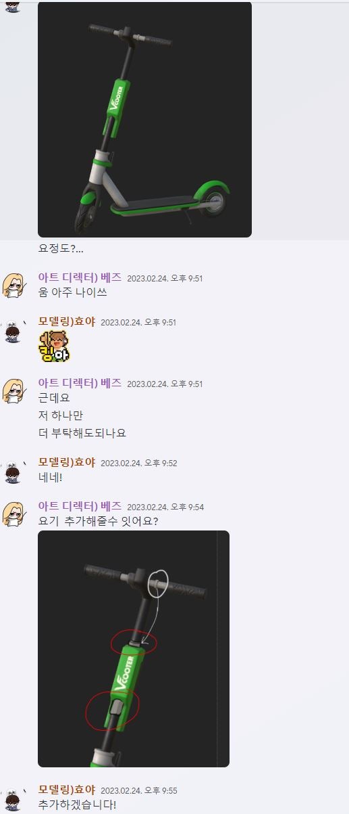The height and width of the screenshot is (814, 349).
Task: Click the 오후 9:52 timestamp
Action: pyautogui.click(x=138, y=463)
